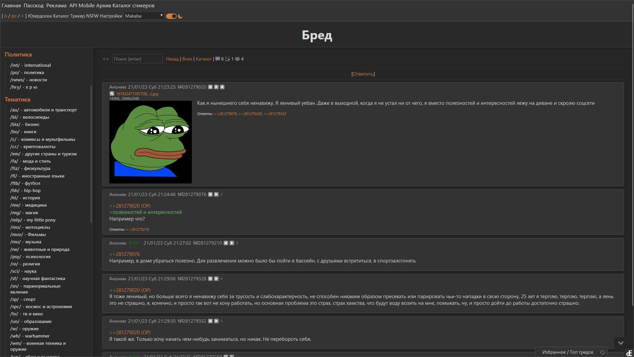Expand the board selector dropdown arrow
This screenshot has height=357, width=634.
[x=161, y=16]
